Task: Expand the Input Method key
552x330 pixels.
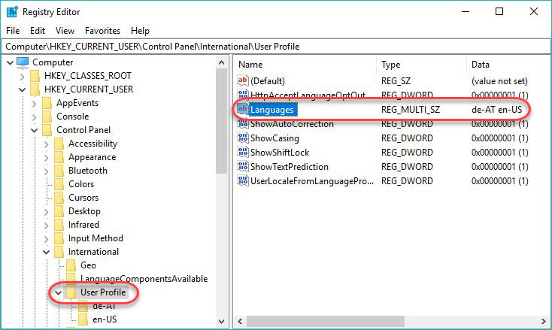Action: (46, 239)
